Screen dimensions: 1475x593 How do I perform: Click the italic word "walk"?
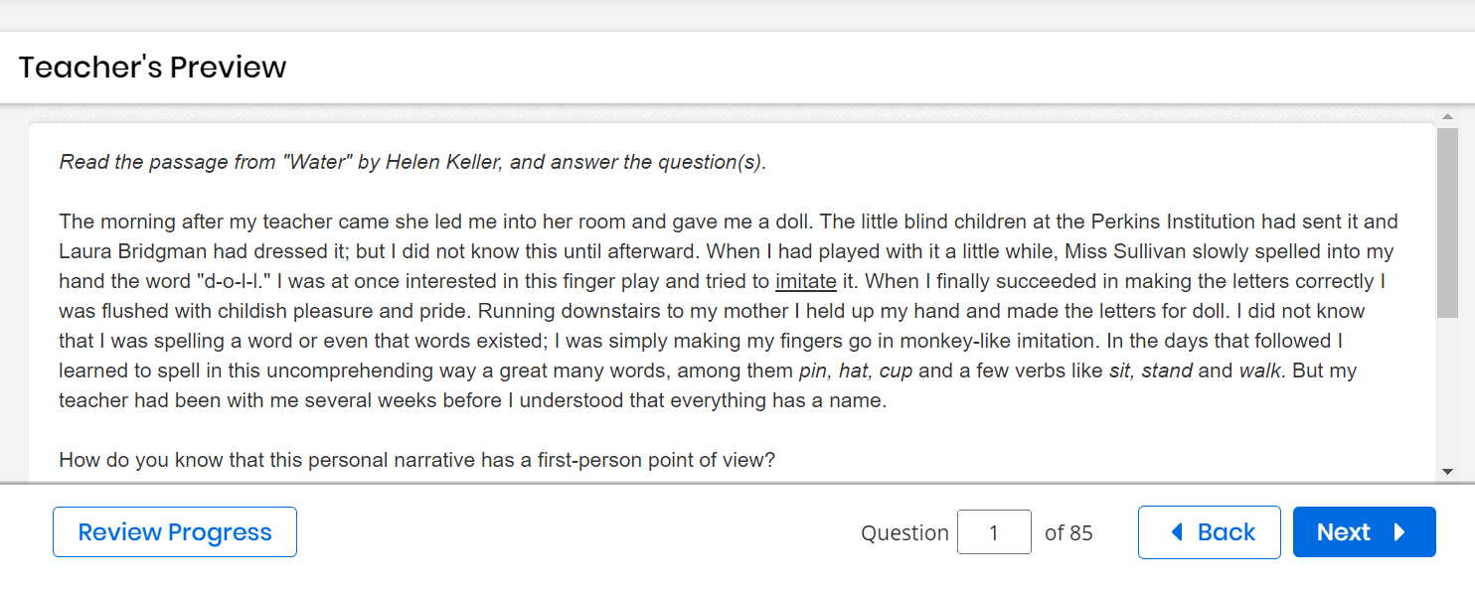point(1260,371)
